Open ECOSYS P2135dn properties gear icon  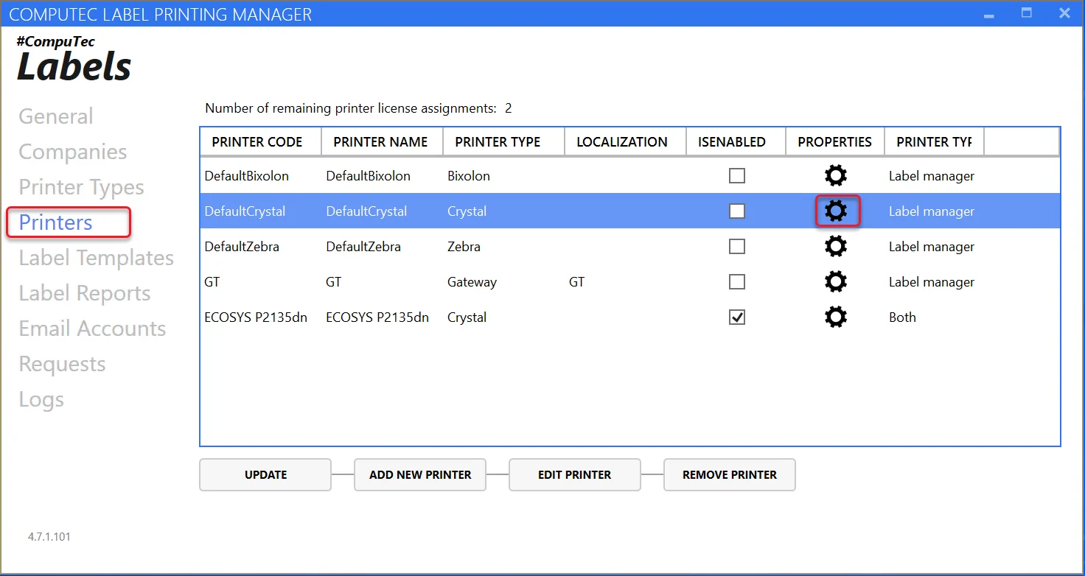tap(835, 317)
